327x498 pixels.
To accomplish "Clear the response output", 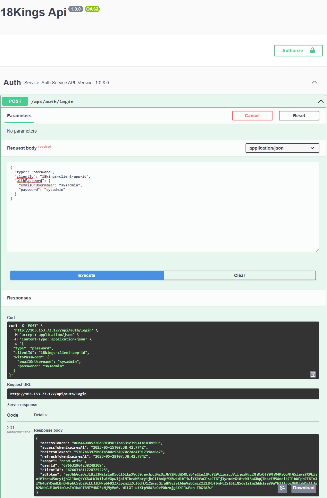I will coord(239,275).
